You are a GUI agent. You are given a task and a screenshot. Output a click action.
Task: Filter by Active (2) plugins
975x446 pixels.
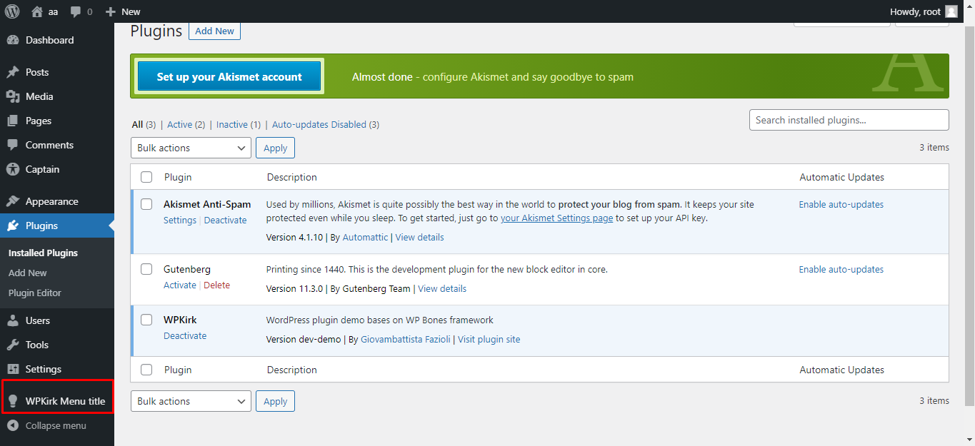point(186,124)
